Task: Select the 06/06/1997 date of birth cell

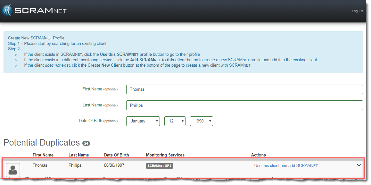Action: 114,165
